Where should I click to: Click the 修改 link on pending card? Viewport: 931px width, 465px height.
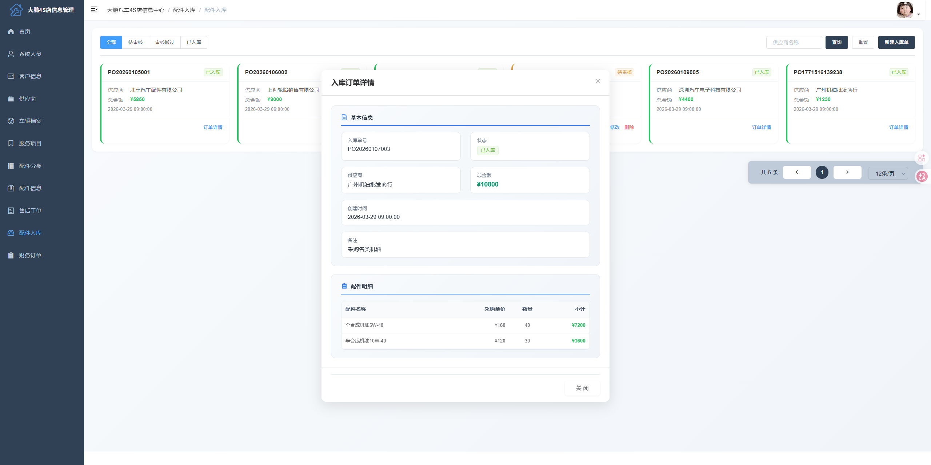pos(615,128)
